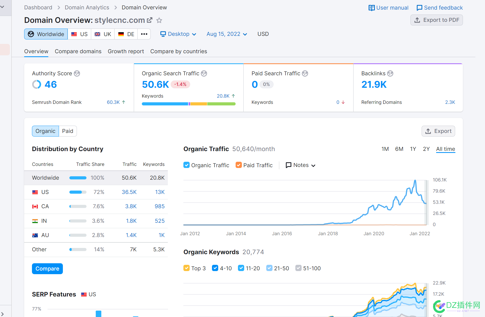Click the Export to PDF button

(437, 20)
